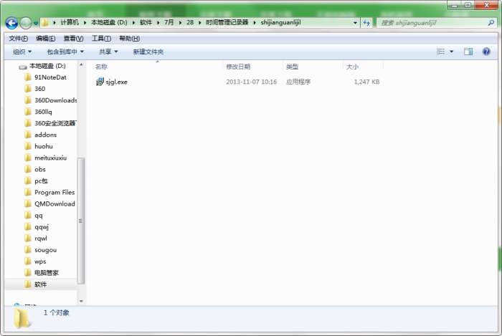This screenshot has height=336, width=502.
Task: Click the sidebar vertical scrollbar thumb
Action: pos(81,221)
